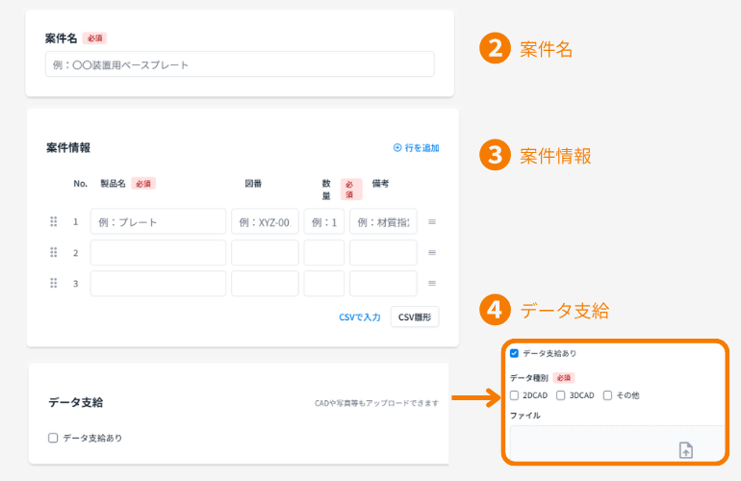The height and width of the screenshot is (481, 741).
Task: Click the row 2 図番 field
Action: click(x=265, y=252)
